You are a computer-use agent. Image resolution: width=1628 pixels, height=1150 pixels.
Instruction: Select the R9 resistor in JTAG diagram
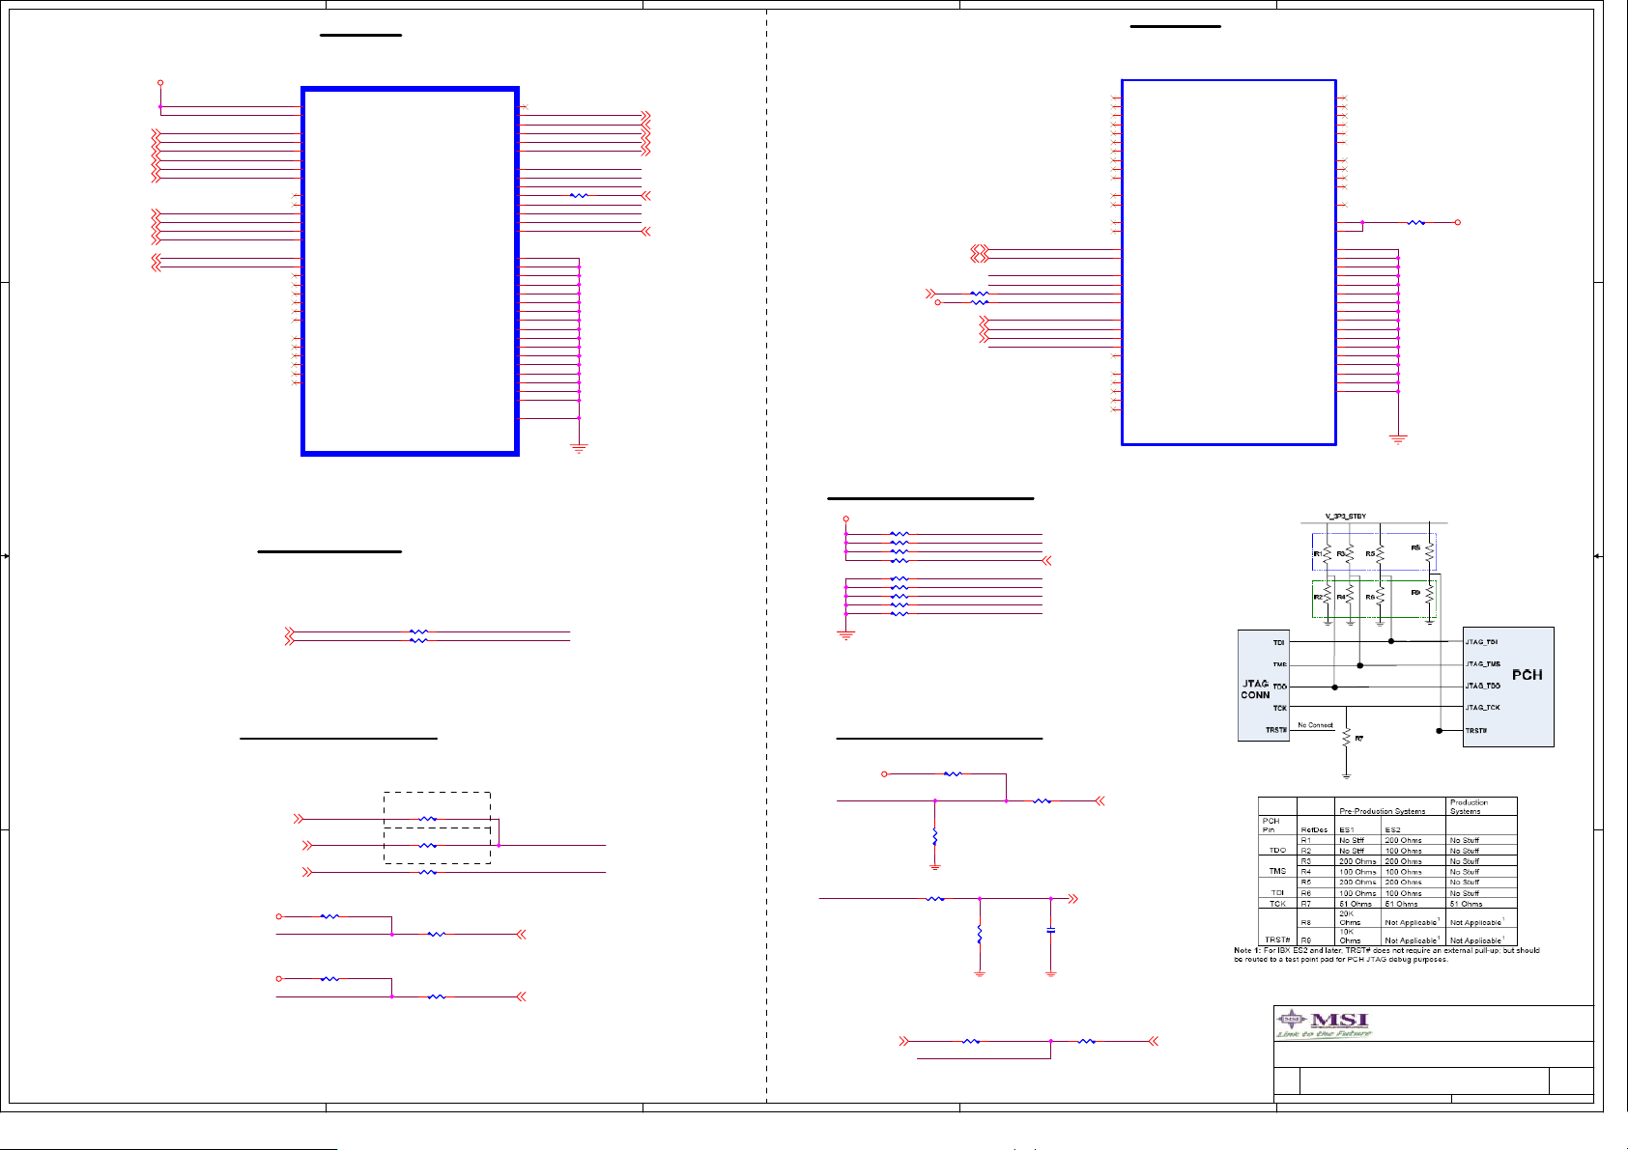click(1430, 593)
